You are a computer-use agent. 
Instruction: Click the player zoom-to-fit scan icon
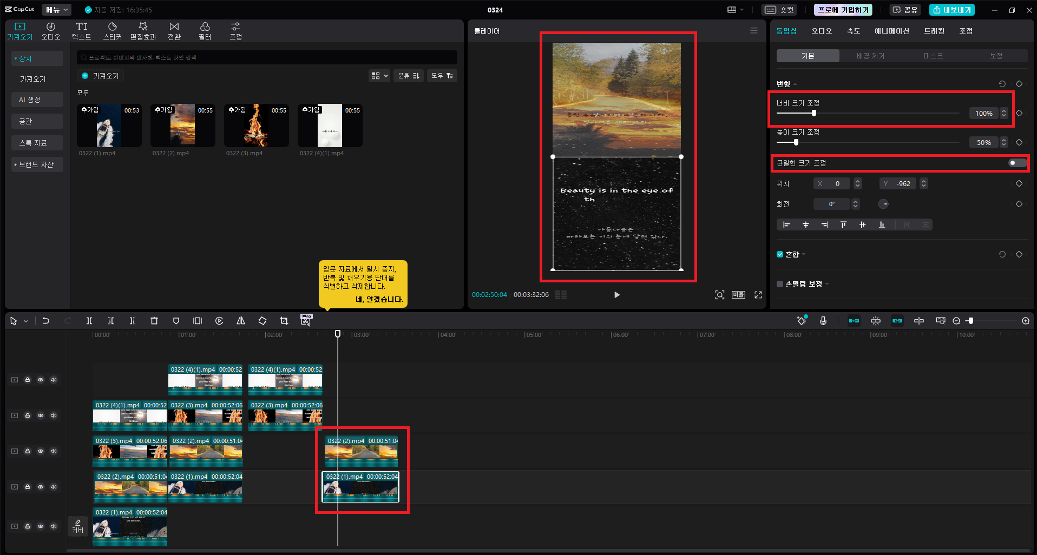click(x=720, y=295)
